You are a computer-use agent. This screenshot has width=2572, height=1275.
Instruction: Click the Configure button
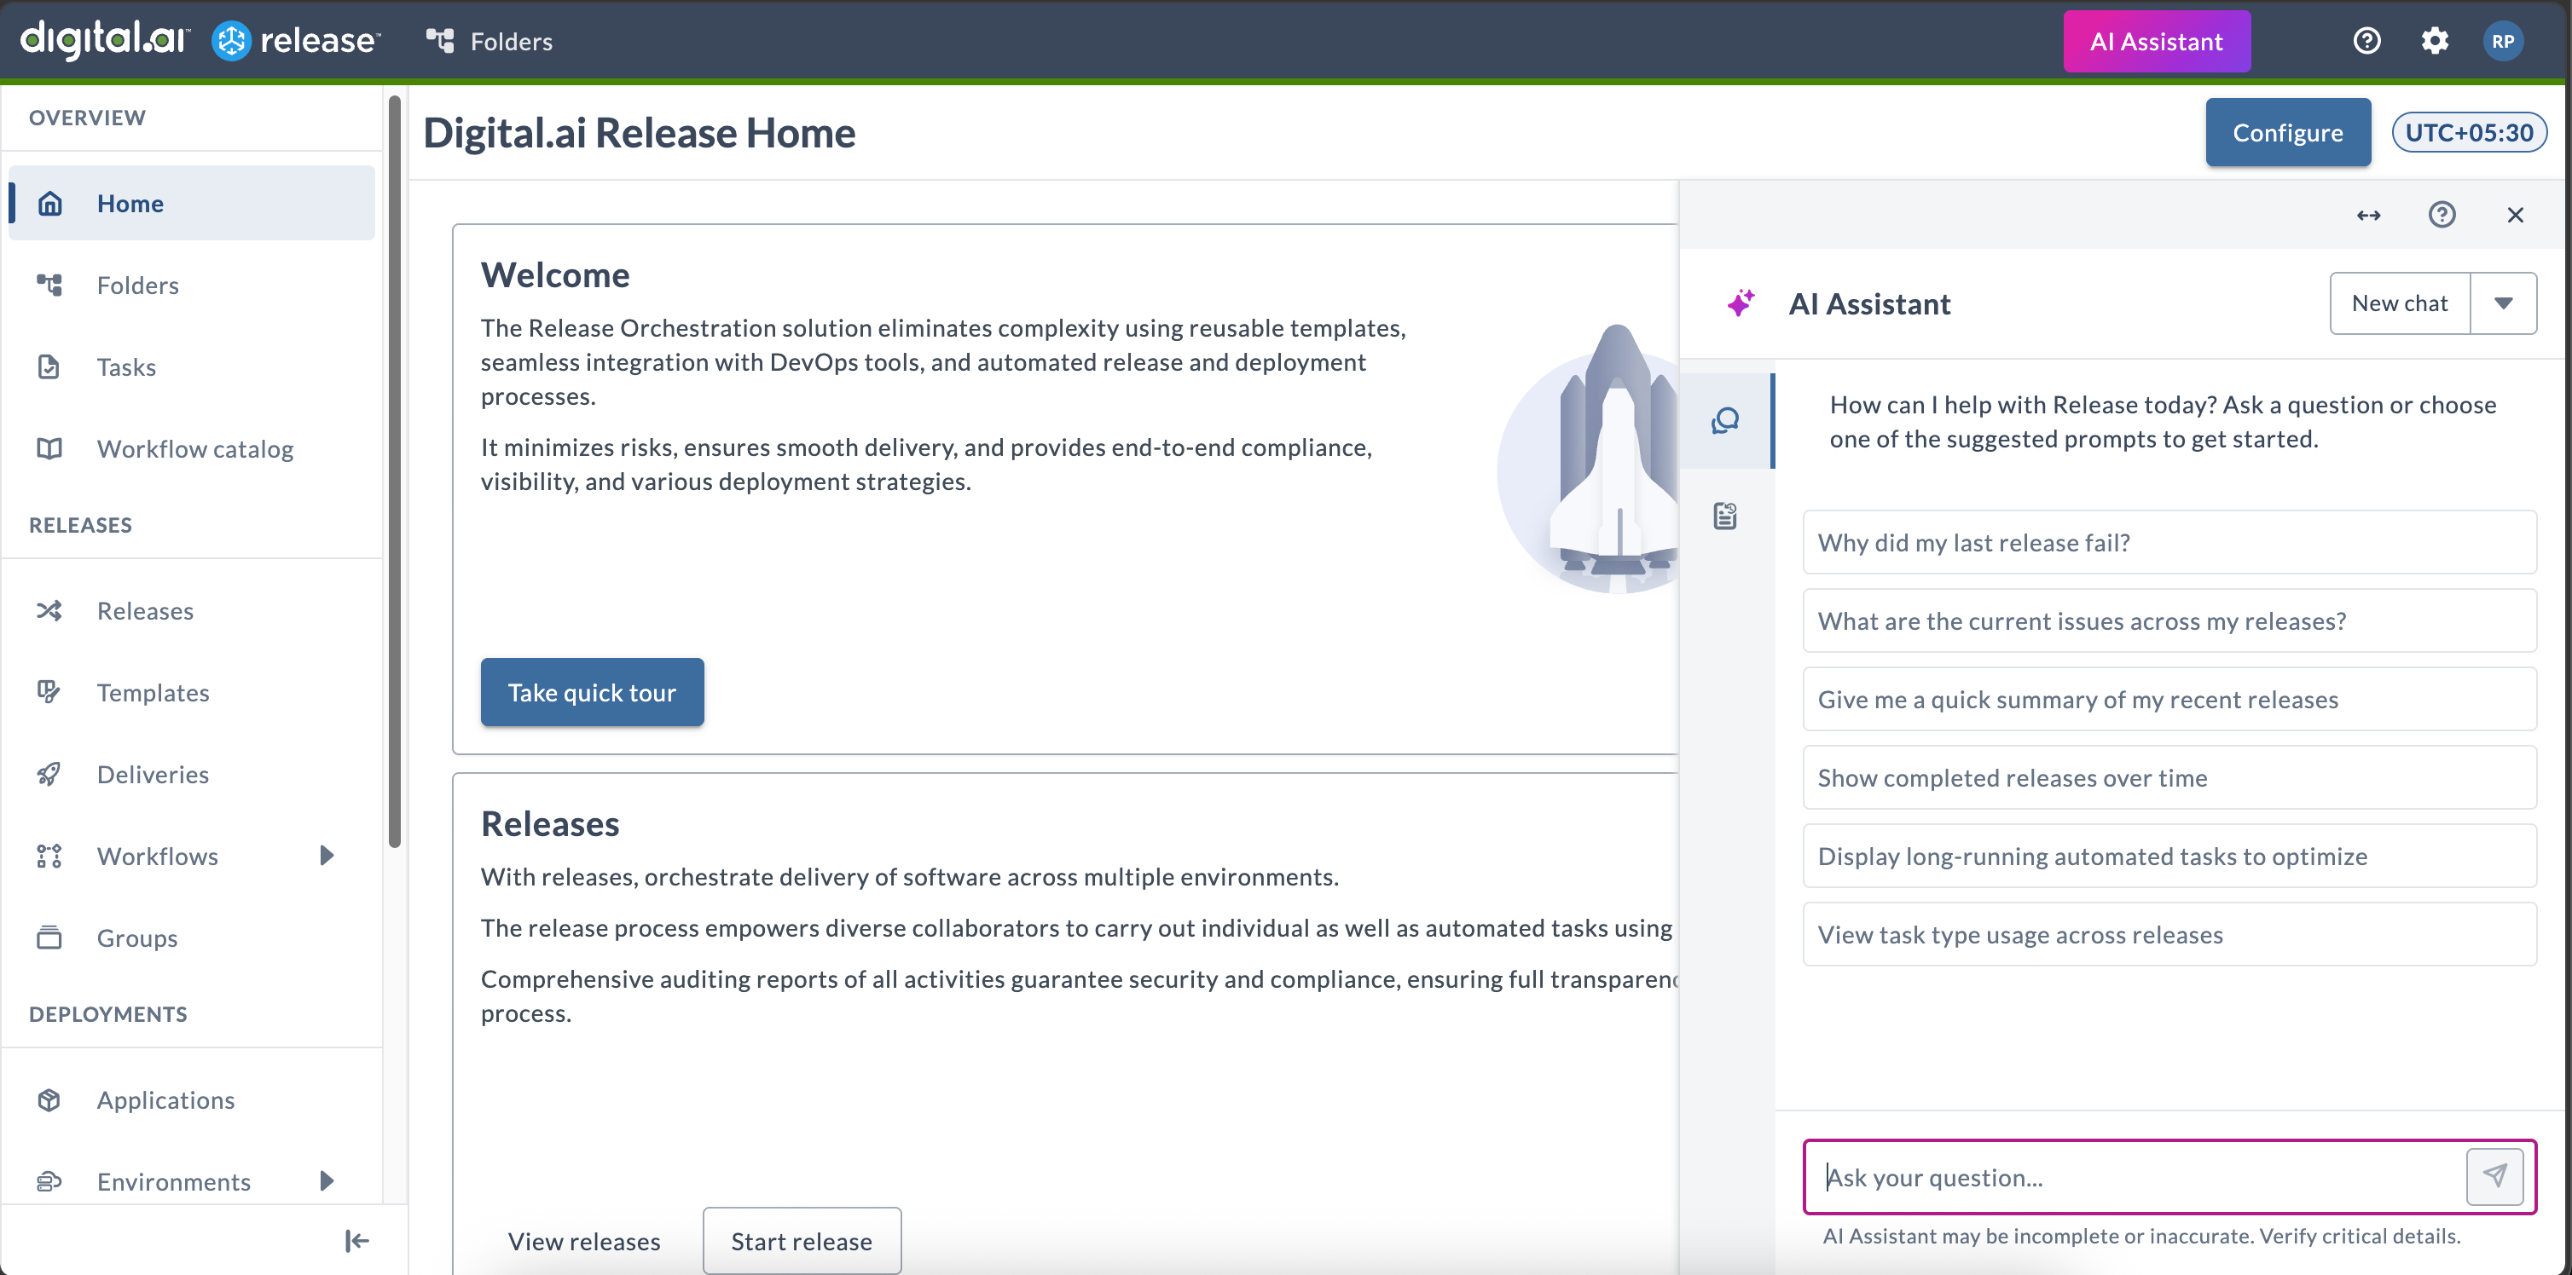point(2287,133)
